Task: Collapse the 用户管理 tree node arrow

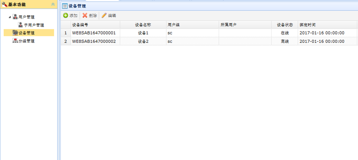Action: pyautogui.click(x=10, y=17)
